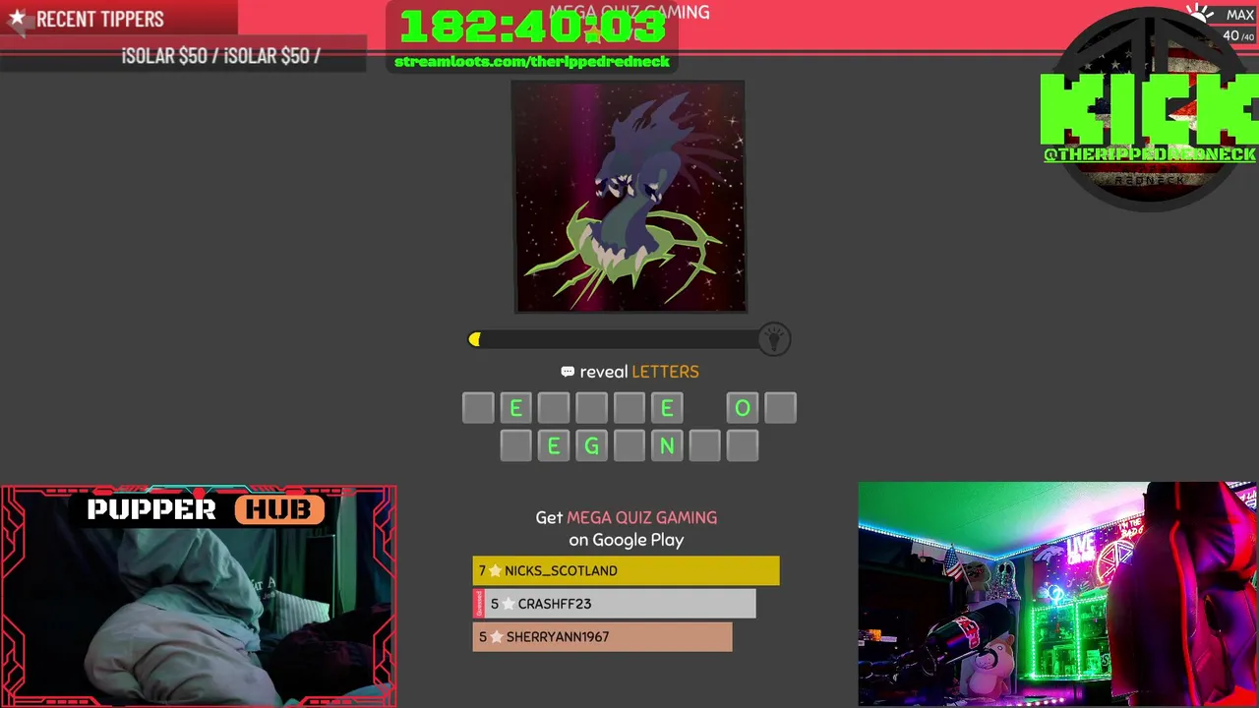Click the SHERRYANN1967 leaderboard row
The height and width of the screenshot is (708, 1259).
(x=602, y=637)
